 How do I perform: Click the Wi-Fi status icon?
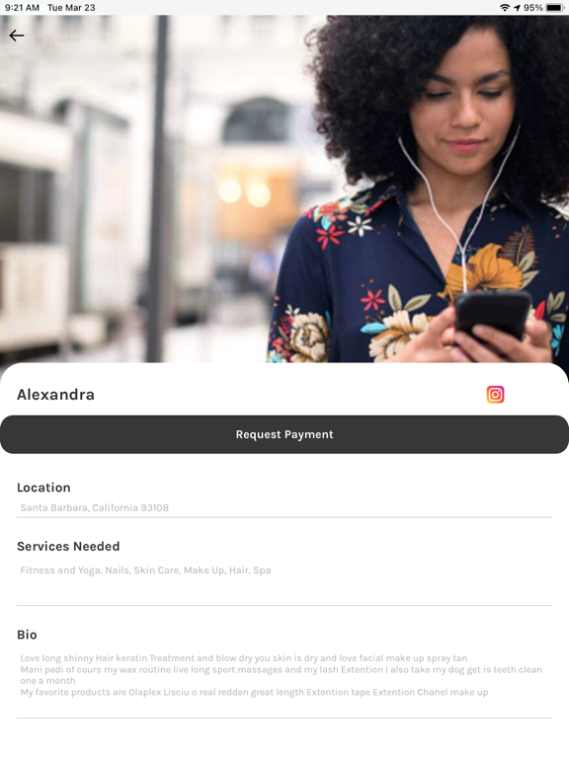tap(505, 8)
